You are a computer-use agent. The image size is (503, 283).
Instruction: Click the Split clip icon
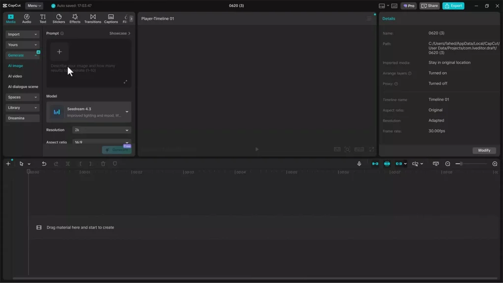[x=68, y=164]
